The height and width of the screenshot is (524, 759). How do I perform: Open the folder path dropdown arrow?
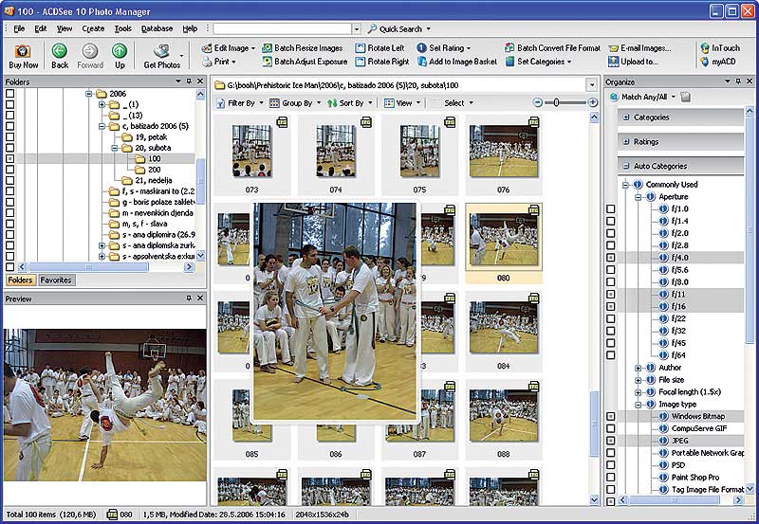[x=591, y=85]
